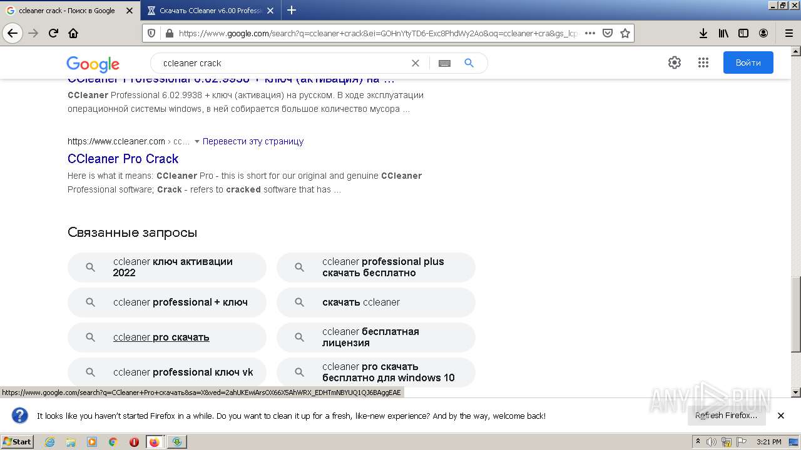Save page to Pocket
Image resolution: width=801 pixels, height=450 pixels.
tap(607, 33)
